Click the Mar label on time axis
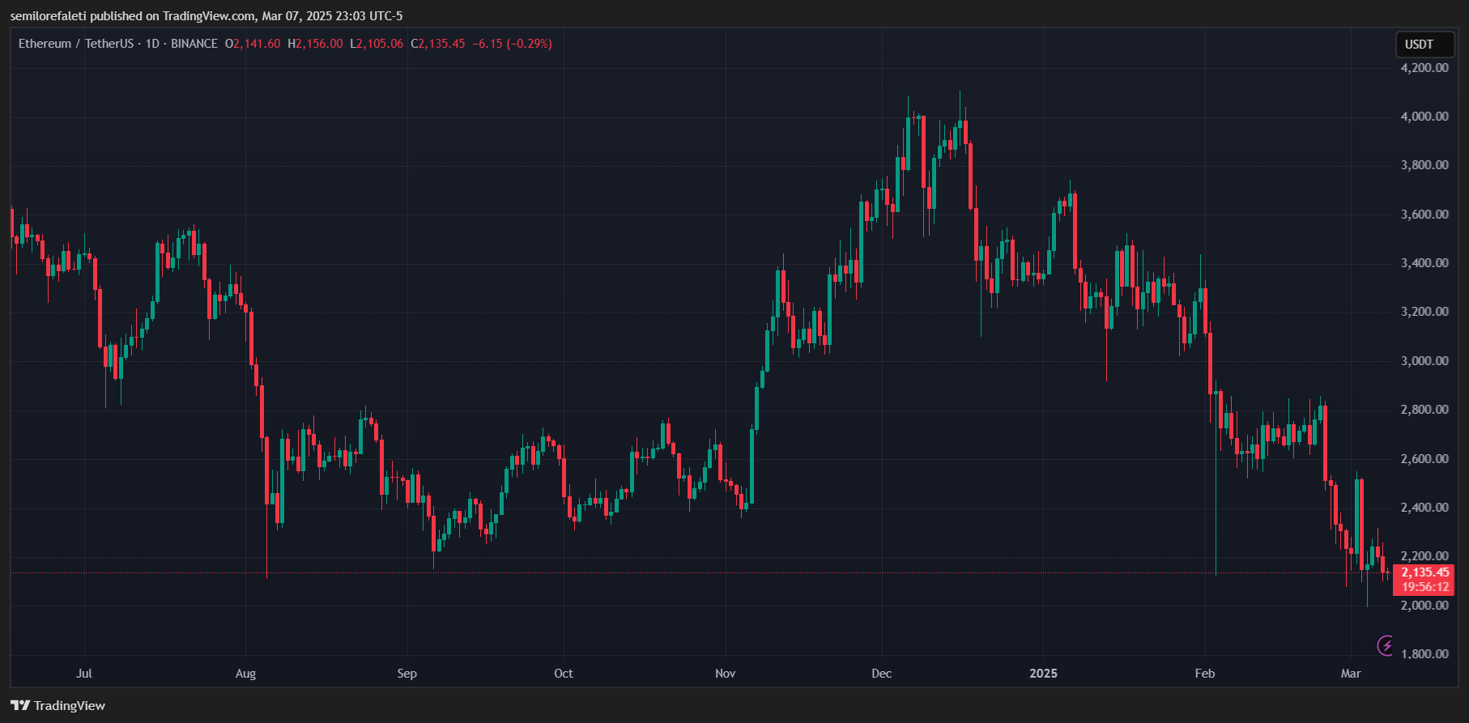Screen dimensions: 1469x723 pos(1351,674)
